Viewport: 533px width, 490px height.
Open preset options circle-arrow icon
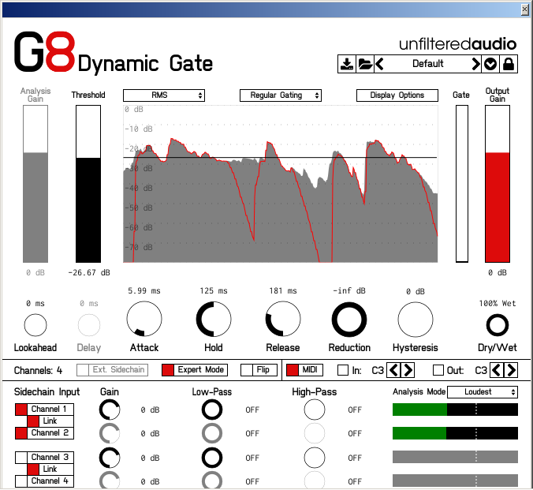point(492,65)
